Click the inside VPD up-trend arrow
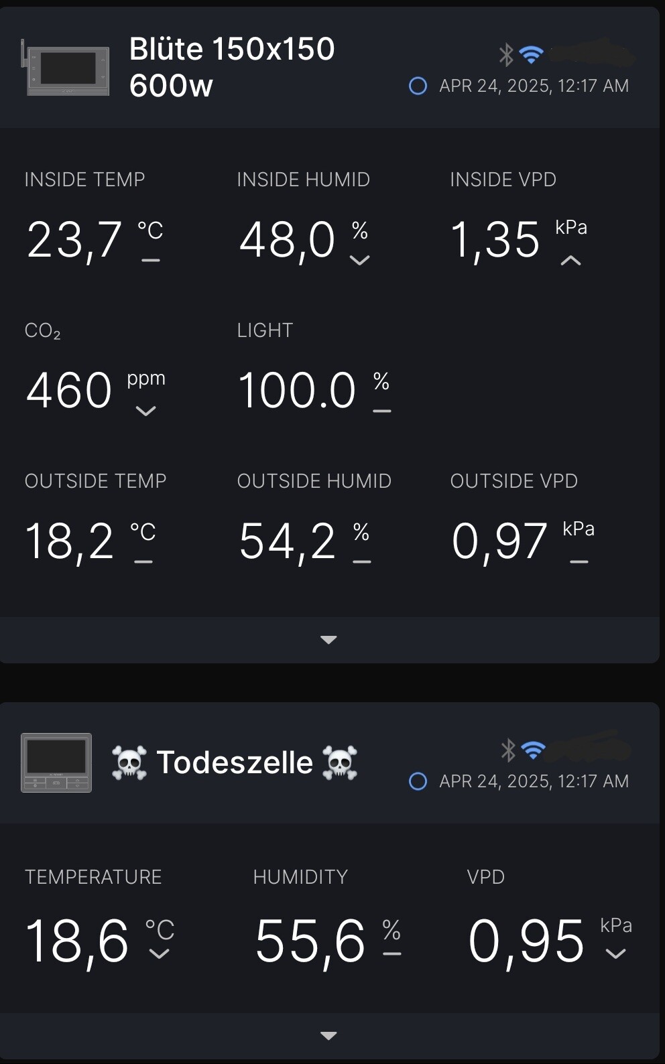This screenshot has width=665, height=1064. 570,261
